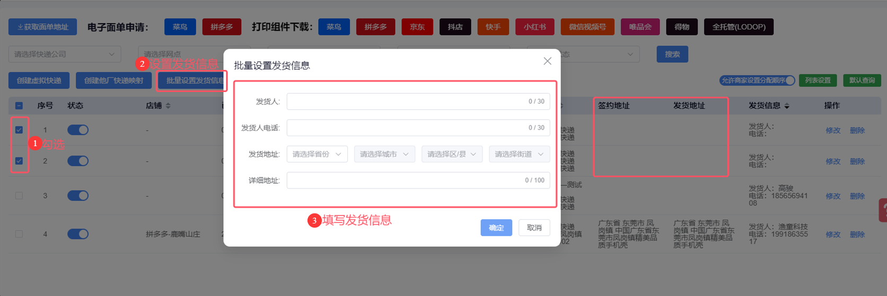The width and height of the screenshot is (887, 296).
Task: Download 唯品会 print component
Action: click(x=640, y=27)
